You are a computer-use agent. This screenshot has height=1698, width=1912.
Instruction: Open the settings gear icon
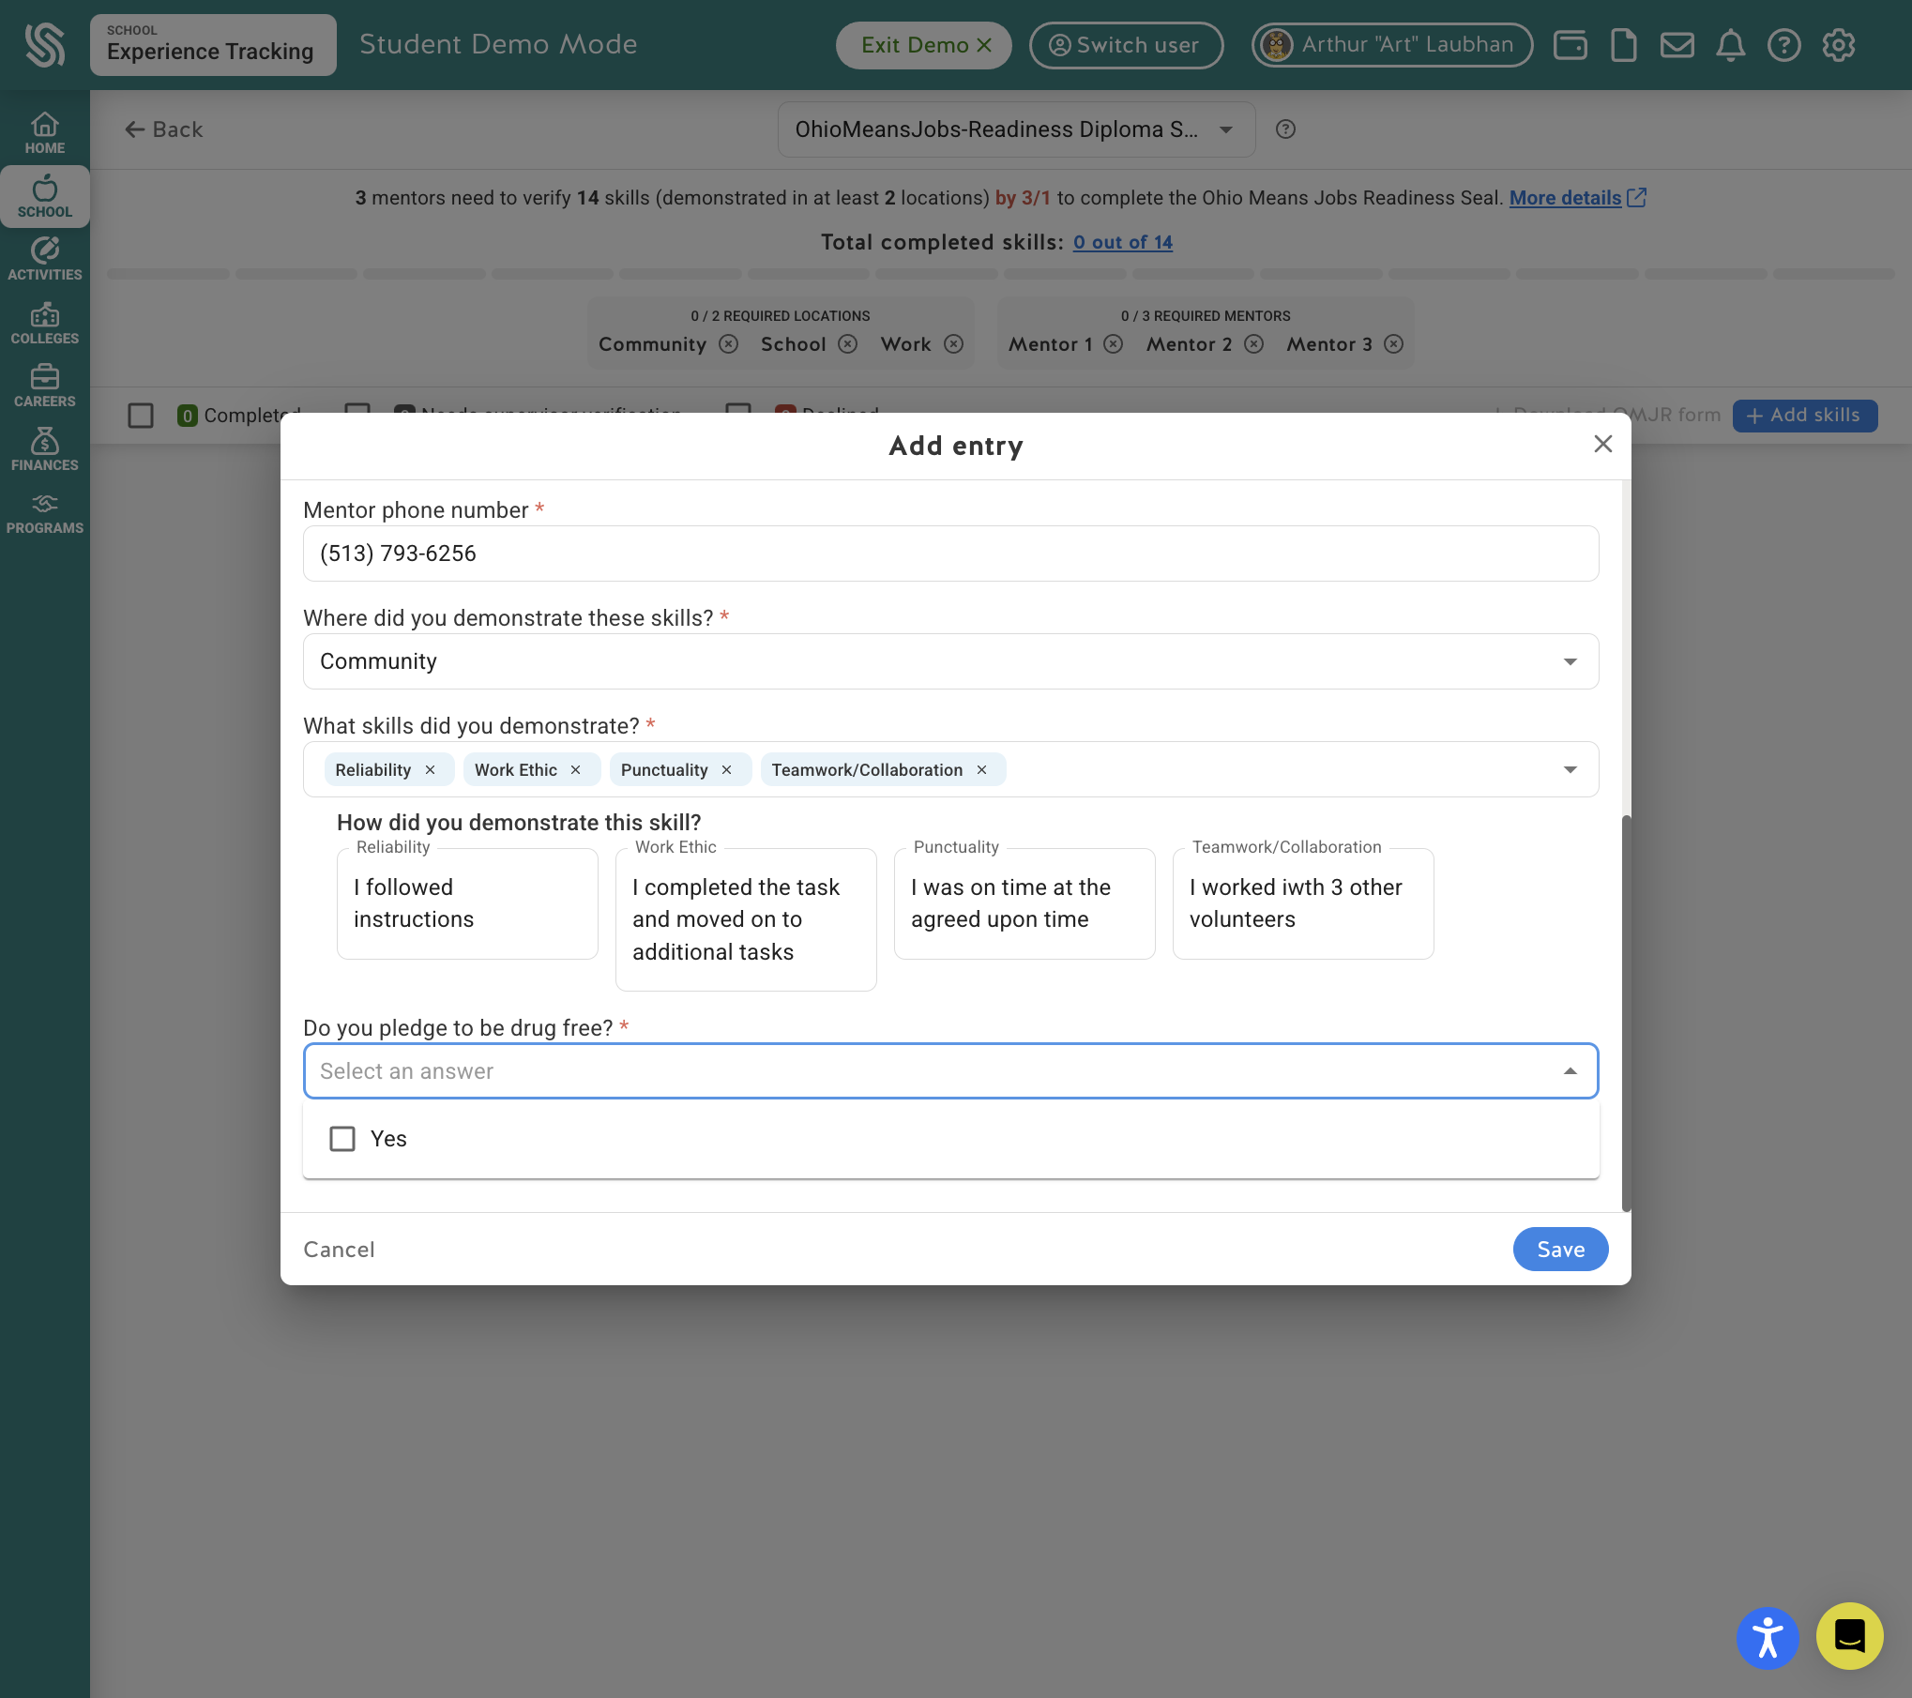pyautogui.click(x=1838, y=45)
